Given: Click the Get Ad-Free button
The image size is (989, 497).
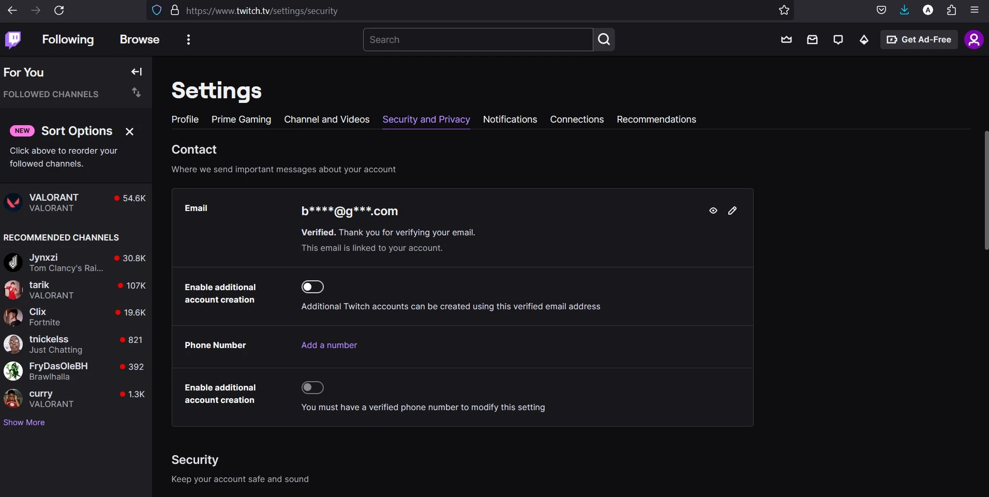Looking at the screenshot, I should tap(919, 40).
